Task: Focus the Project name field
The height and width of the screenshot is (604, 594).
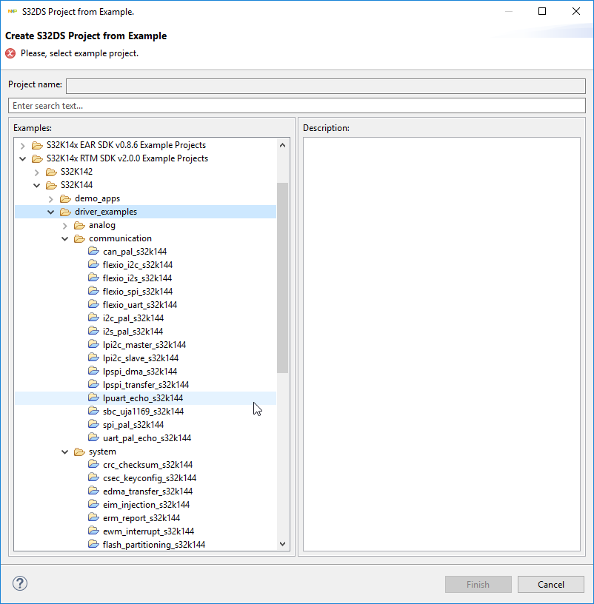Action: [326, 86]
